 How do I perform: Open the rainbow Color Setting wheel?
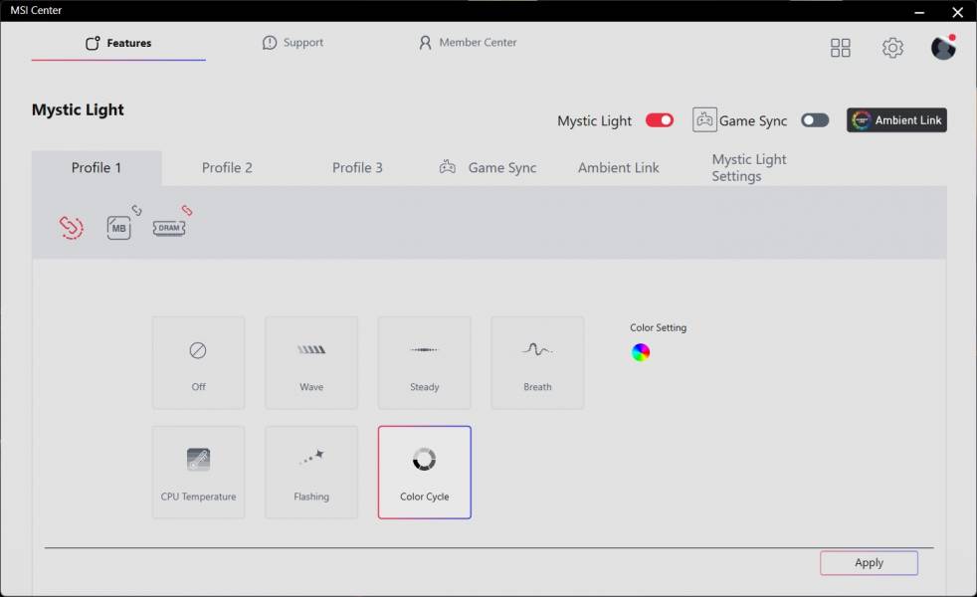[x=641, y=352]
